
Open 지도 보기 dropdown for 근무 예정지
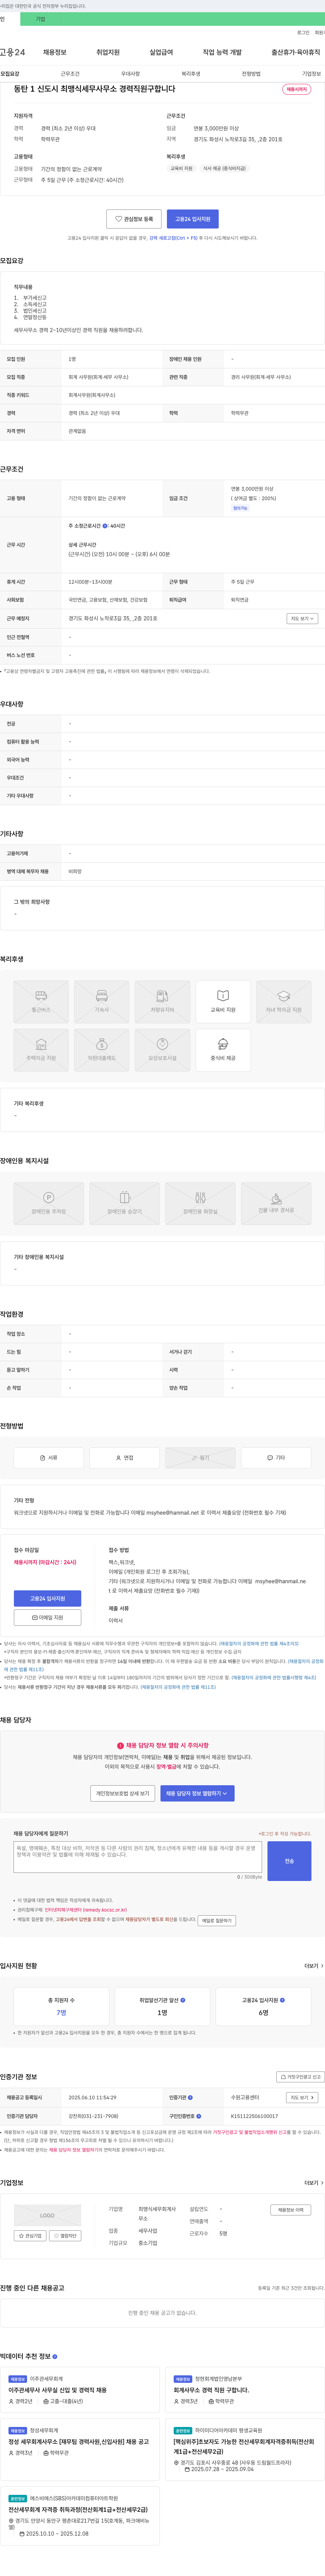tap(302, 618)
